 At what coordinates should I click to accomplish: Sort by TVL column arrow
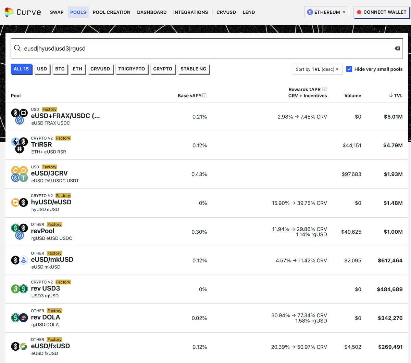(x=391, y=95)
